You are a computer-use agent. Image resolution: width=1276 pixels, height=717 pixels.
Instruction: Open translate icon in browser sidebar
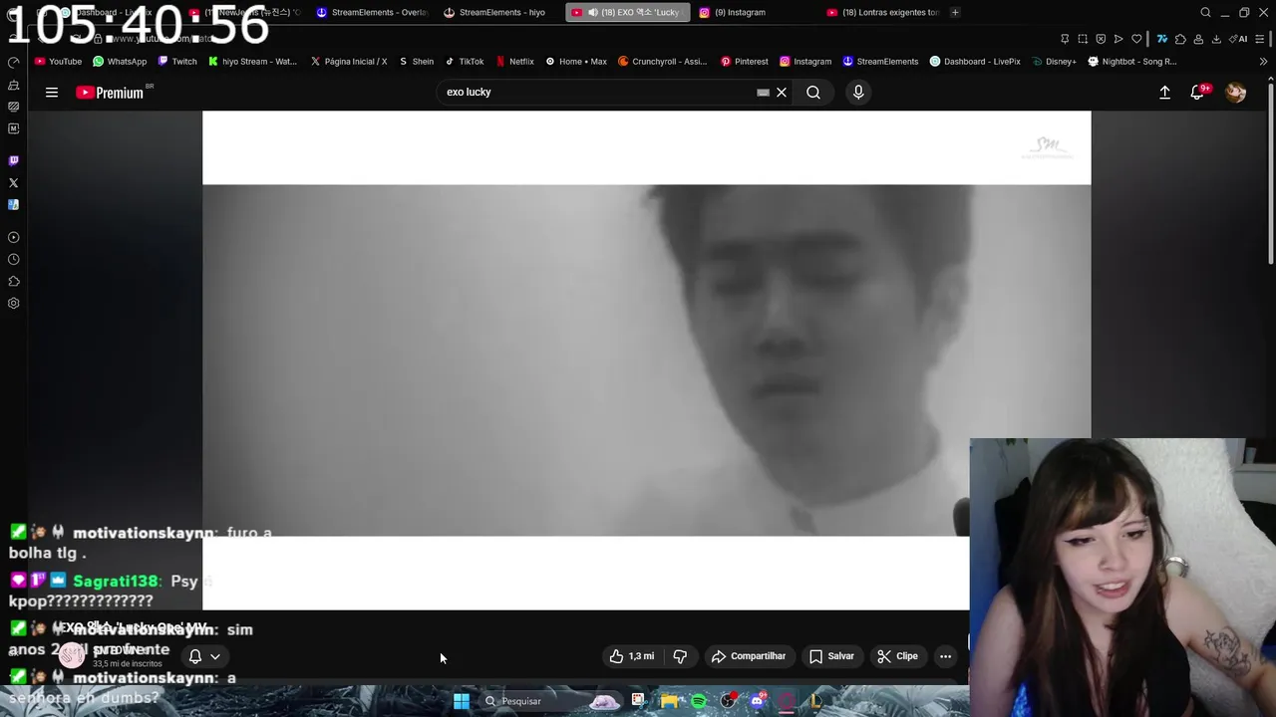coord(13,204)
